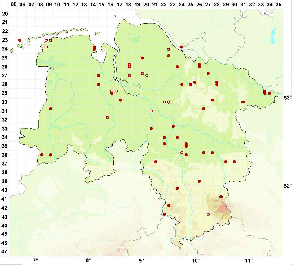Select column header 31 on the top axis

click(243, 5)
